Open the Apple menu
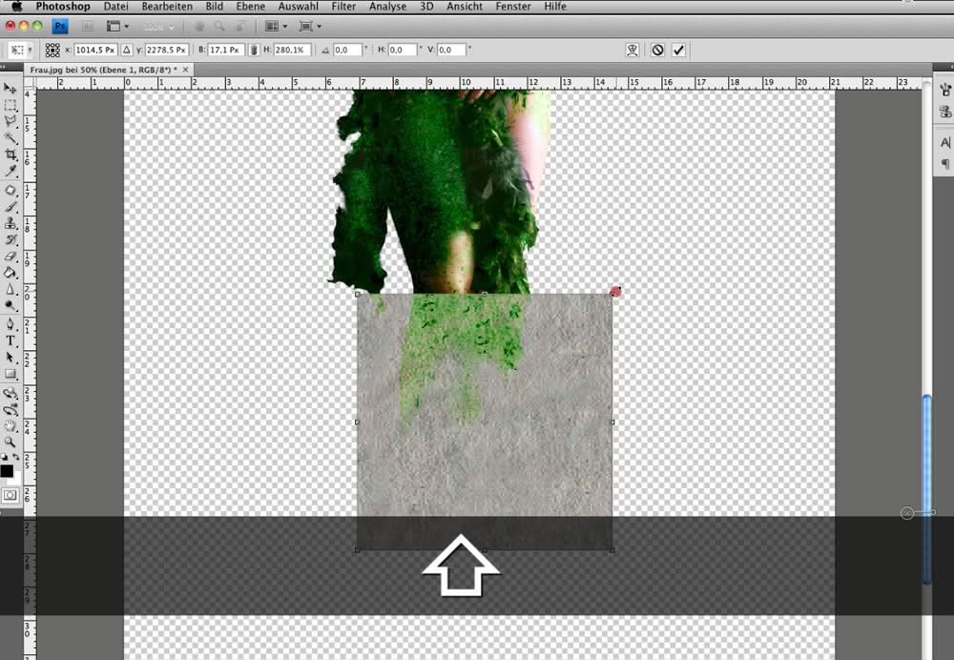 coord(16,7)
